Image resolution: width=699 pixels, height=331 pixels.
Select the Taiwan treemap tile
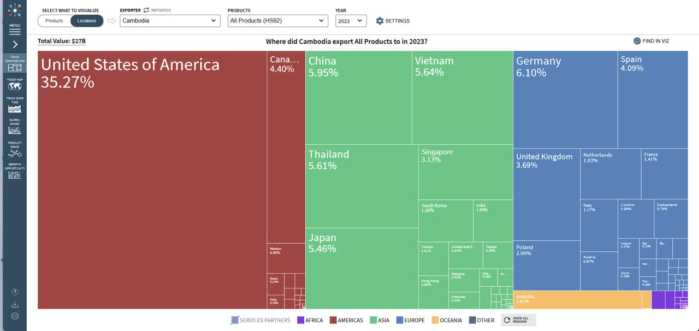tap(498, 255)
